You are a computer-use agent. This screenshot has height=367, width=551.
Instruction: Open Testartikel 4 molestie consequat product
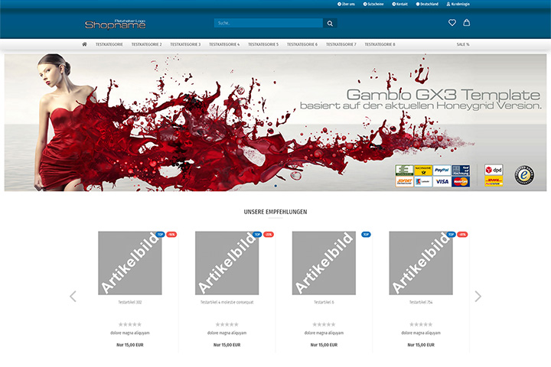pos(227,302)
